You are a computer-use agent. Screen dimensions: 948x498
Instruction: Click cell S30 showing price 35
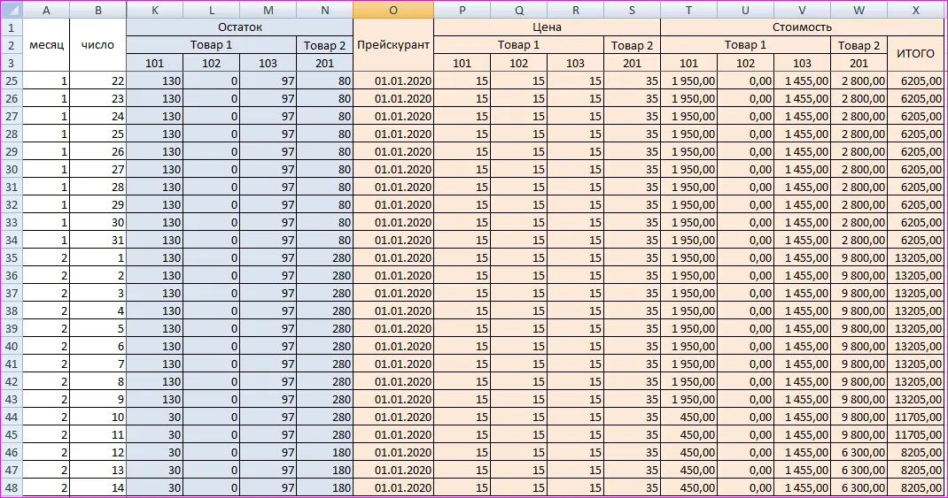[x=632, y=169]
